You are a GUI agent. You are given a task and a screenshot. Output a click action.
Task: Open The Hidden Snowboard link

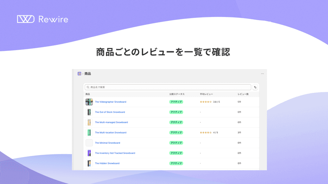(107, 163)
